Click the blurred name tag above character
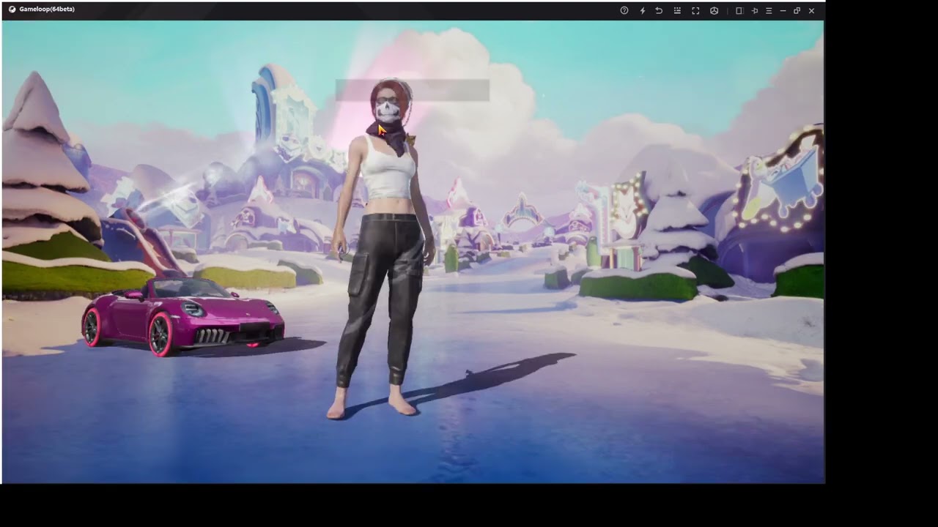The width and height of the screenshot is (938, 527). 413,90
